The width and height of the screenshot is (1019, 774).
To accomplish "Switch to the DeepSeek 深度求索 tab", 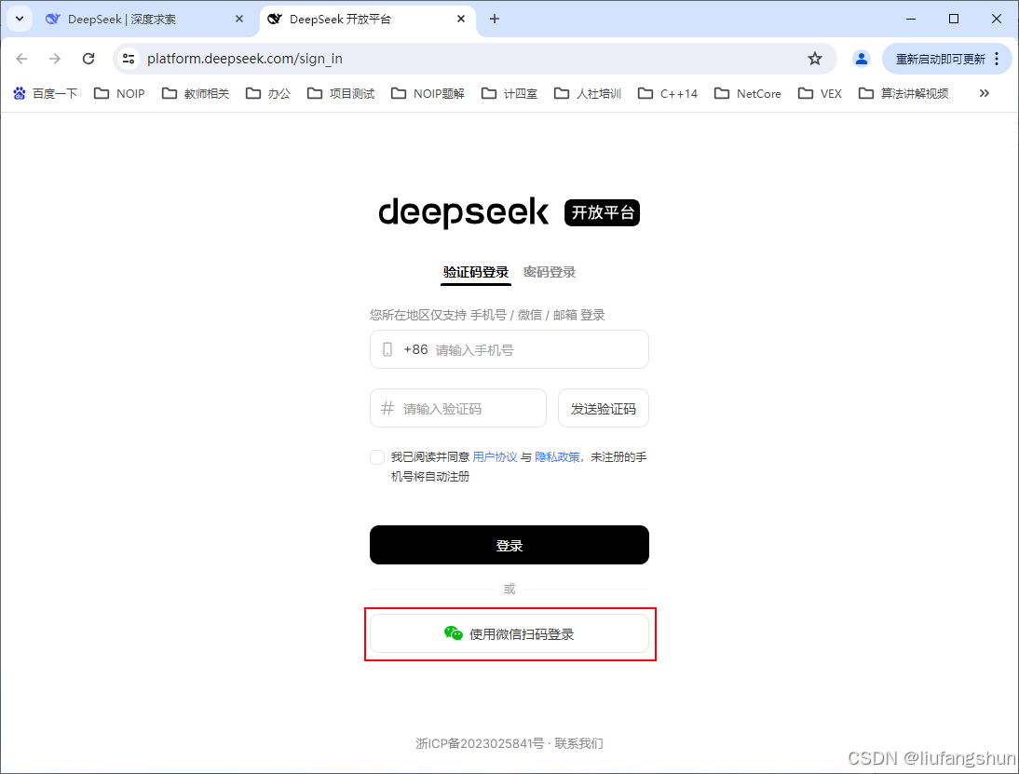I will [143, 20].
